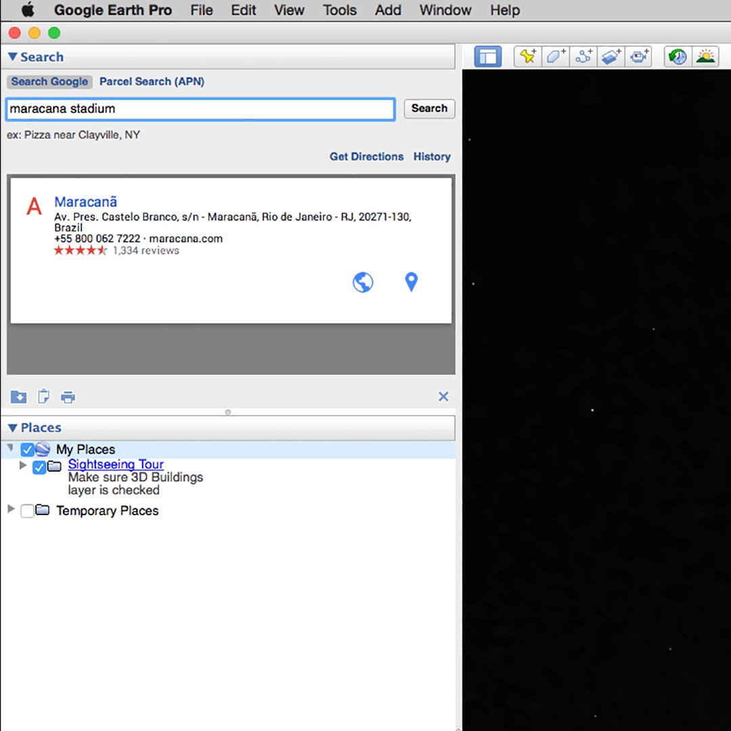Screen dimensions: 731x731
Task: Select the Add Path tool
Action: (583, 57)
